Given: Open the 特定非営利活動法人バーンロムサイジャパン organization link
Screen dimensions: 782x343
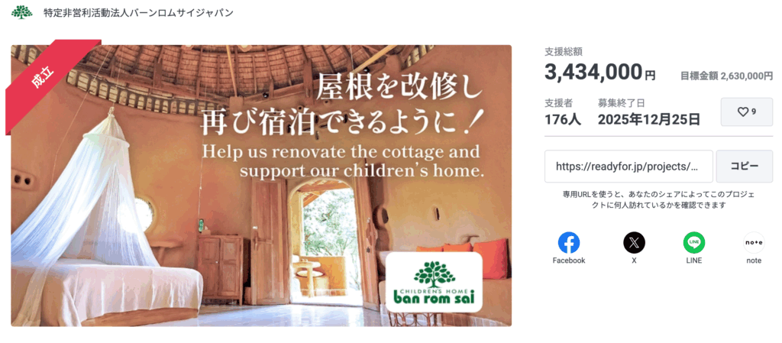Looking at the screenshot, I should pos(138,13).
